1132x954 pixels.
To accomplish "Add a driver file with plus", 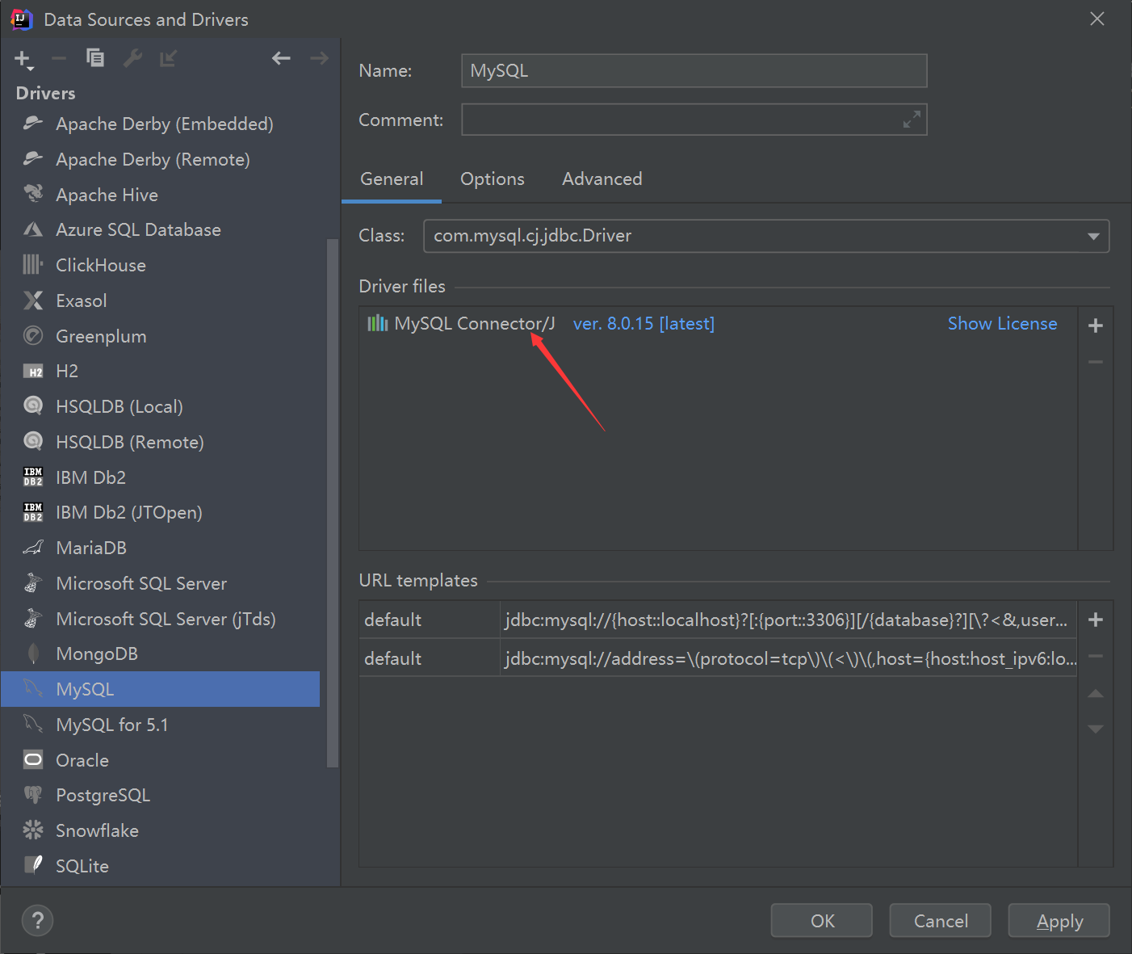I will 1096,326.
